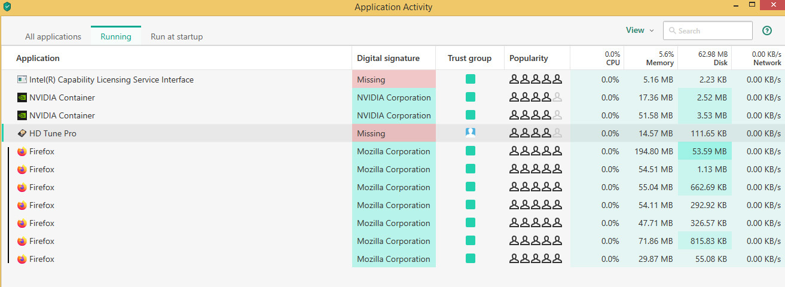
Task: Click NVIDIA icon in the 51.58 MB row
Action: pyautogui.click(x=22, y=115)
